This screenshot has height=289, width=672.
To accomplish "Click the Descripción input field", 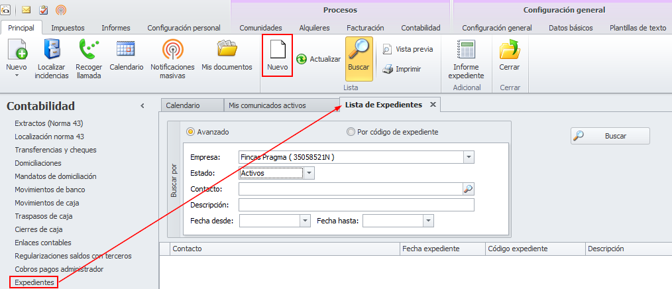I will click(357, 205).
